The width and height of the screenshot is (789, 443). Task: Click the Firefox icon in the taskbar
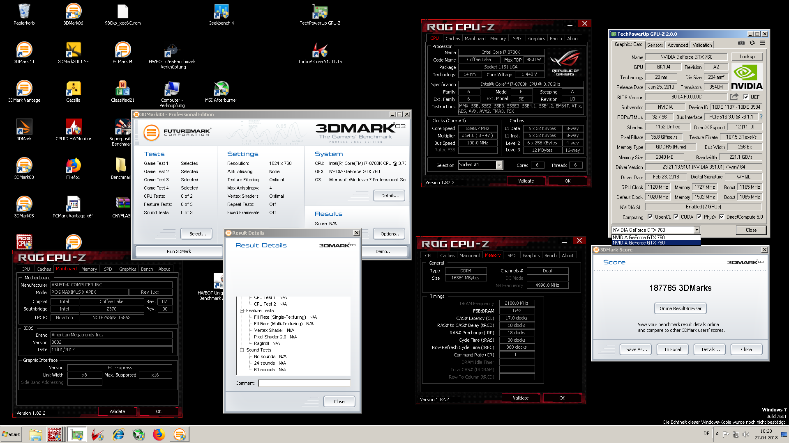point(159,434)
